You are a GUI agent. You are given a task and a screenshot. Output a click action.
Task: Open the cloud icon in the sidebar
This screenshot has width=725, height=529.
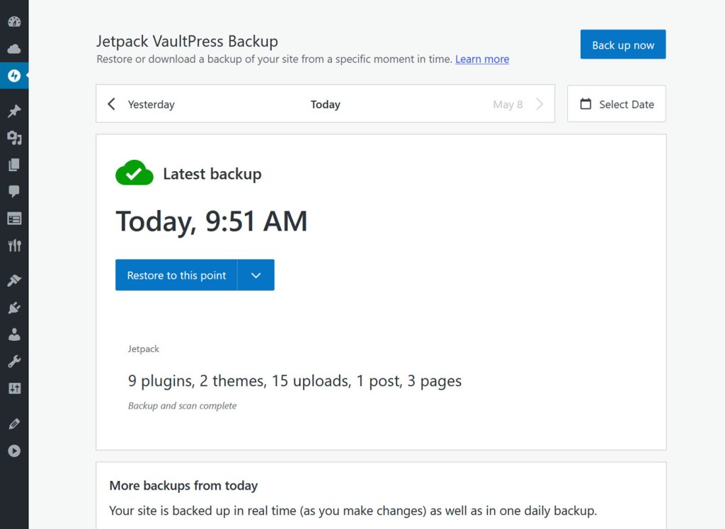coord(14,49)
